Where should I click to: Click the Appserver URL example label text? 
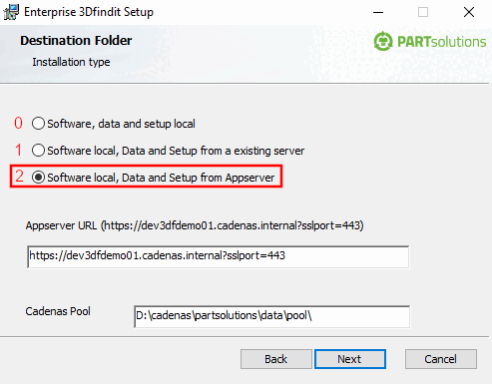[195, 225]
